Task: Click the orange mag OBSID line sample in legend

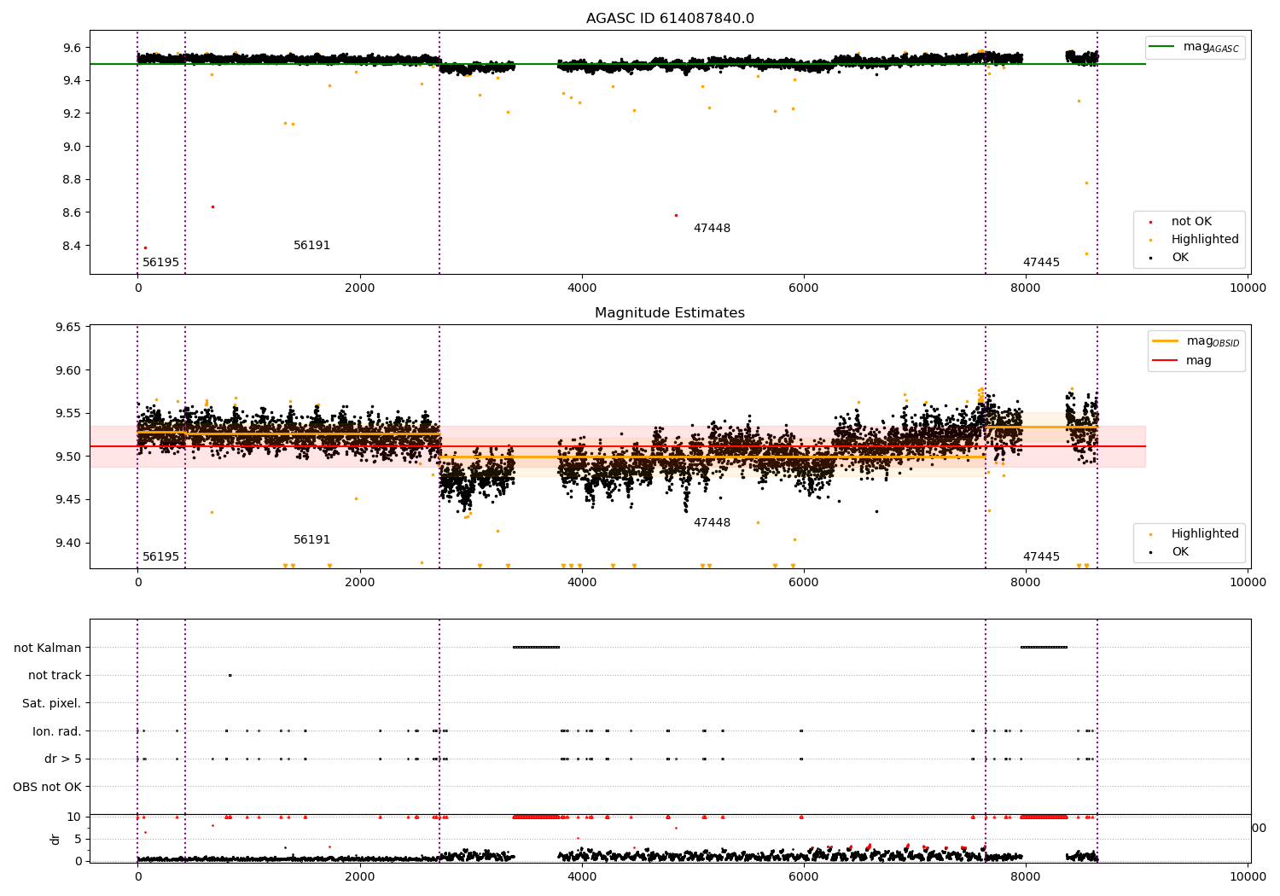Action: pos(1165,340)
